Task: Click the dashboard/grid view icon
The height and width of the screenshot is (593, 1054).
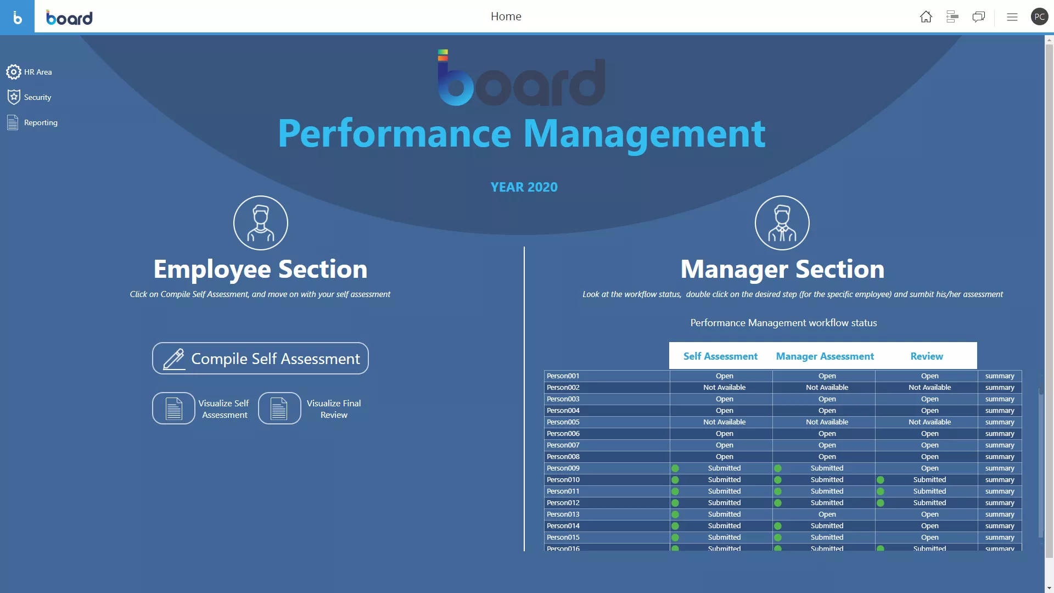Action: 952,16
